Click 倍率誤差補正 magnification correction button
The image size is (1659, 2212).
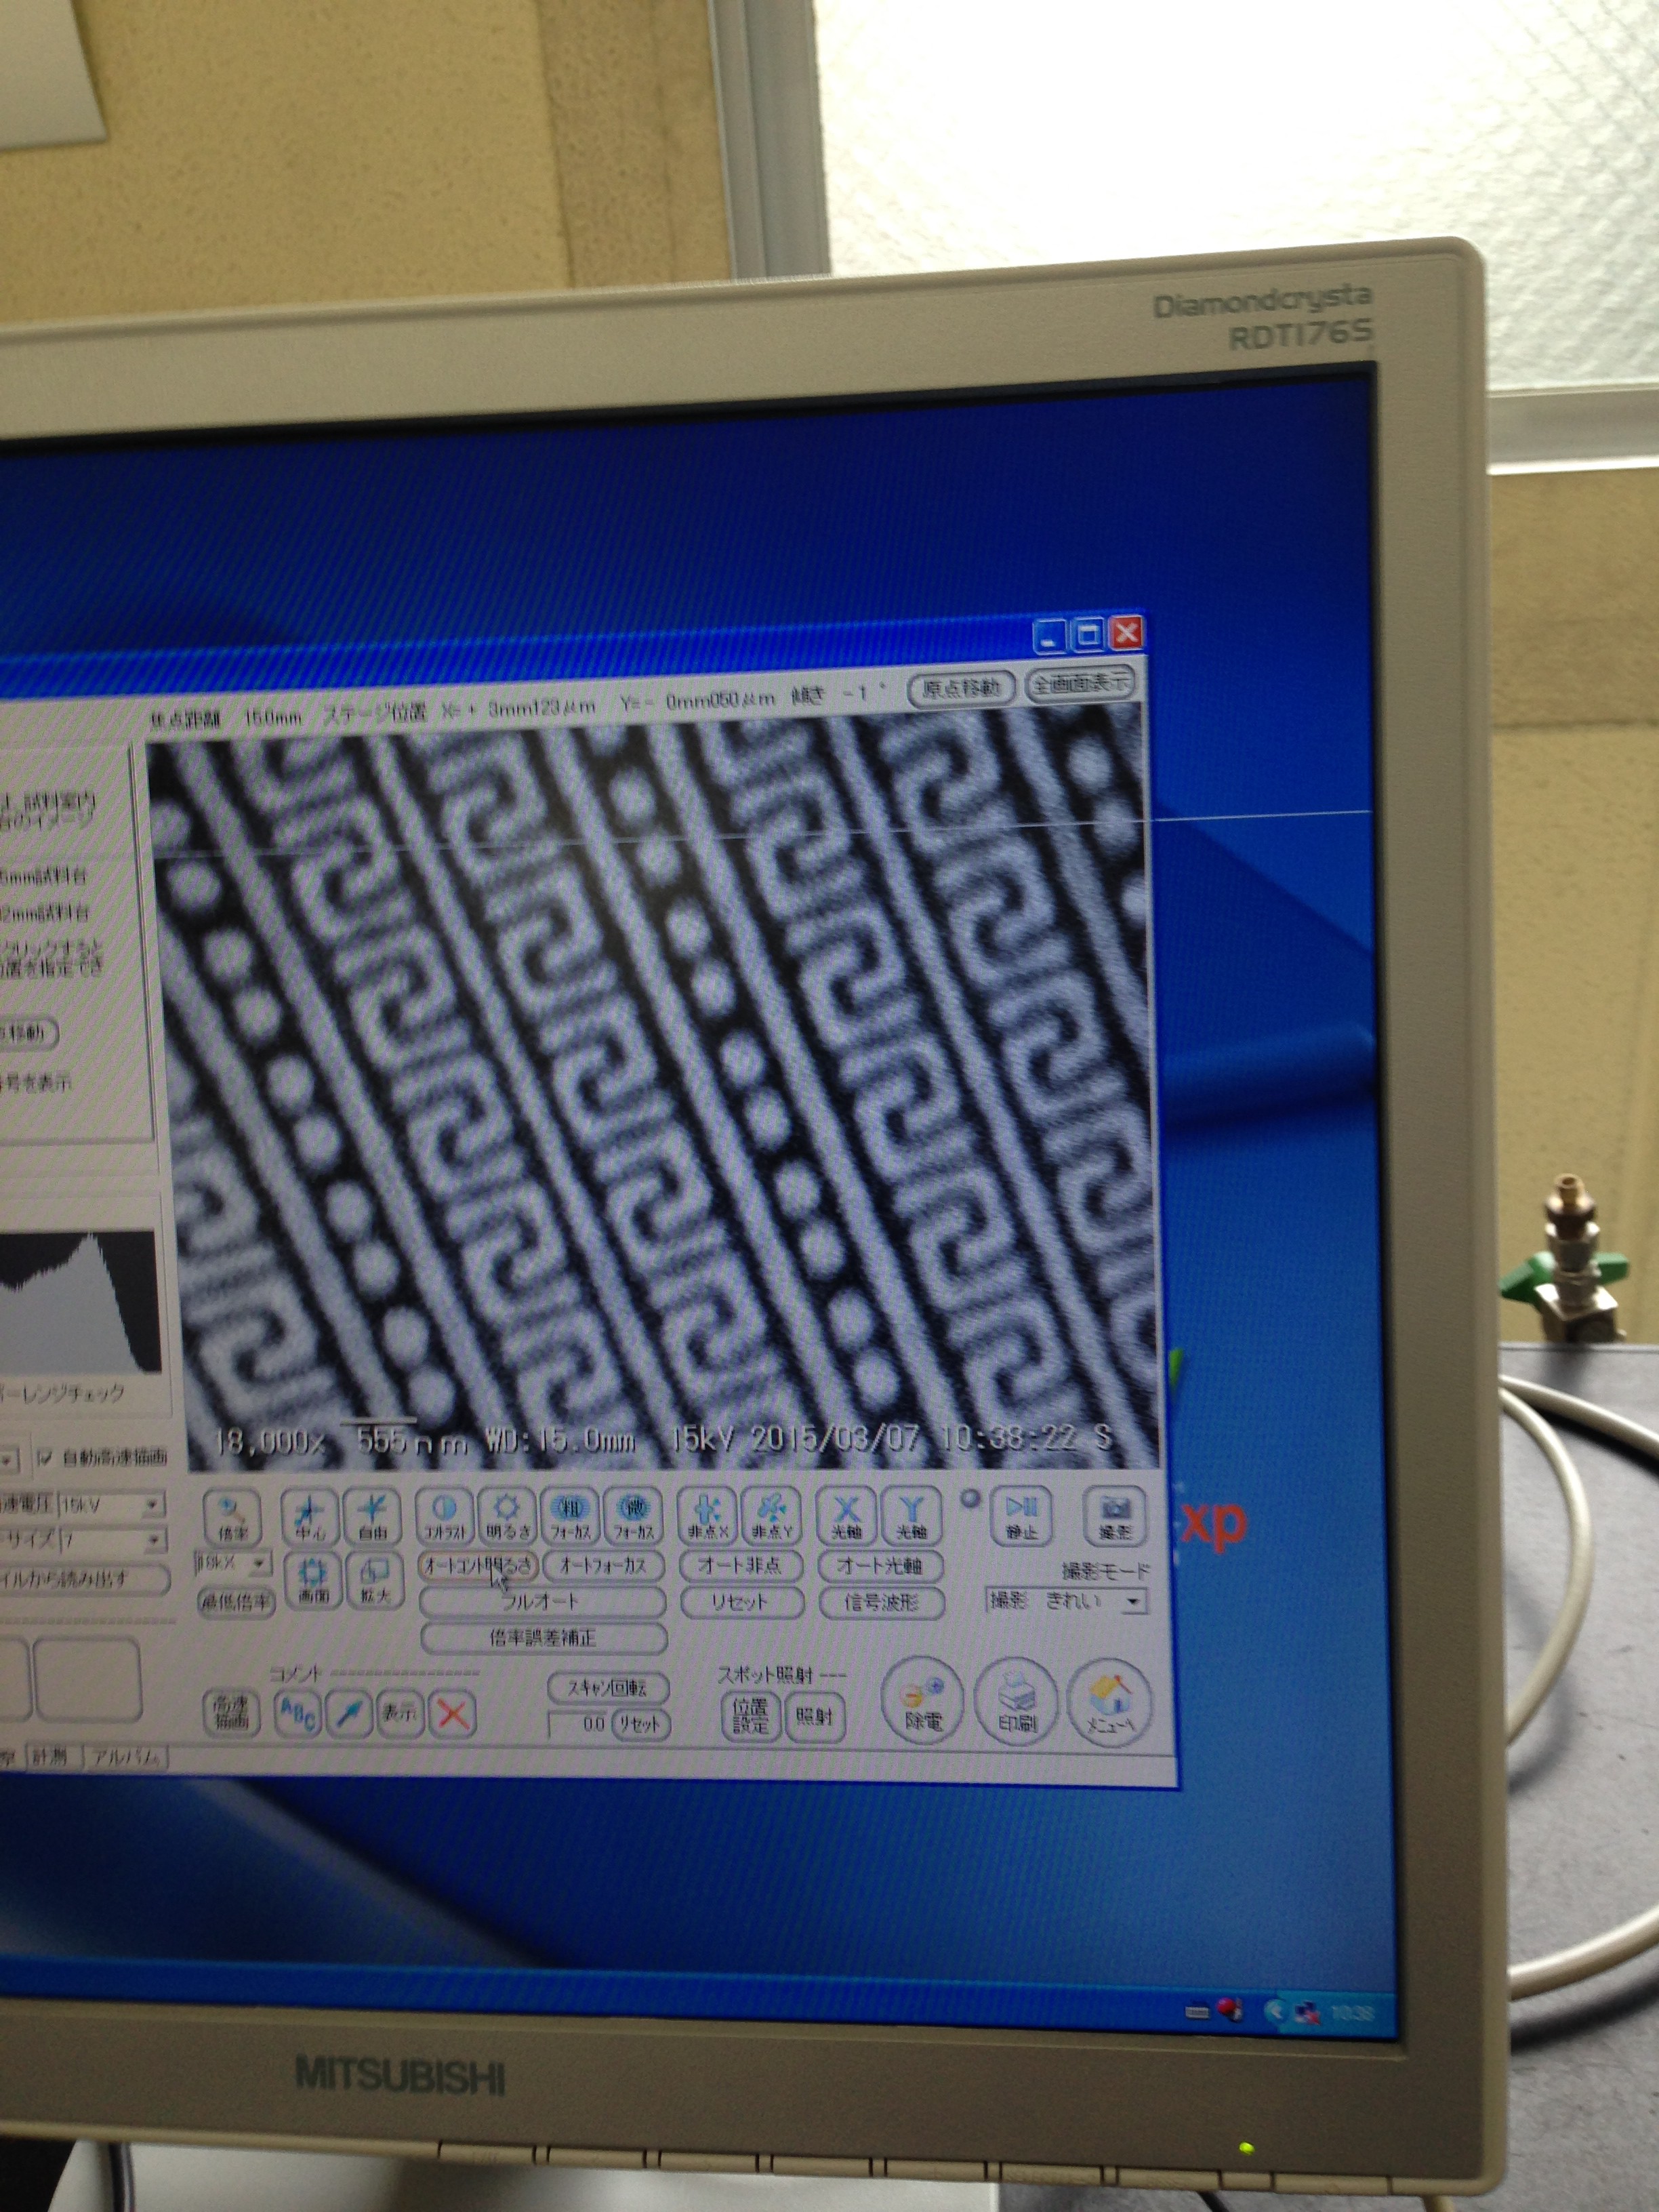[544, 1638]
